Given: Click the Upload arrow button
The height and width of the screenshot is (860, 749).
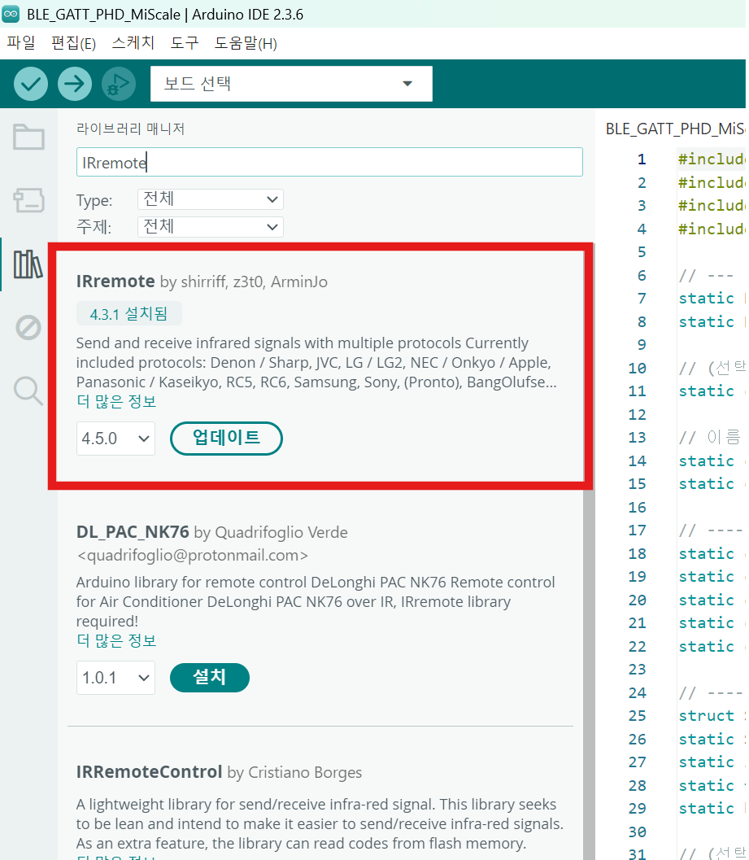Looking at the screenshot, I should [75, 84].
